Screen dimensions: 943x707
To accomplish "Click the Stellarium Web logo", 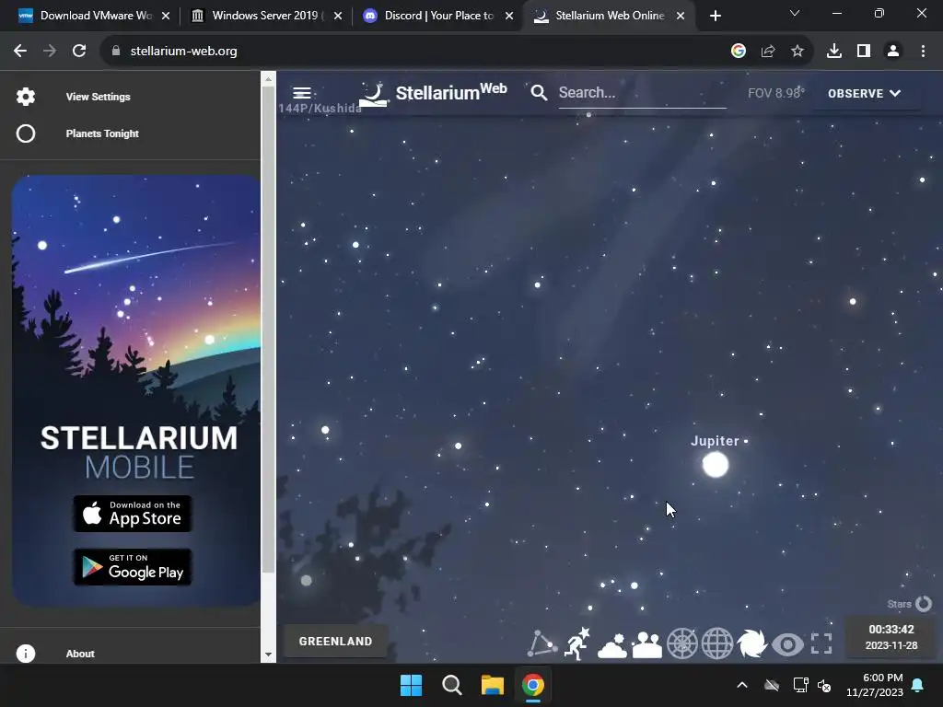I will coord(433,93).
